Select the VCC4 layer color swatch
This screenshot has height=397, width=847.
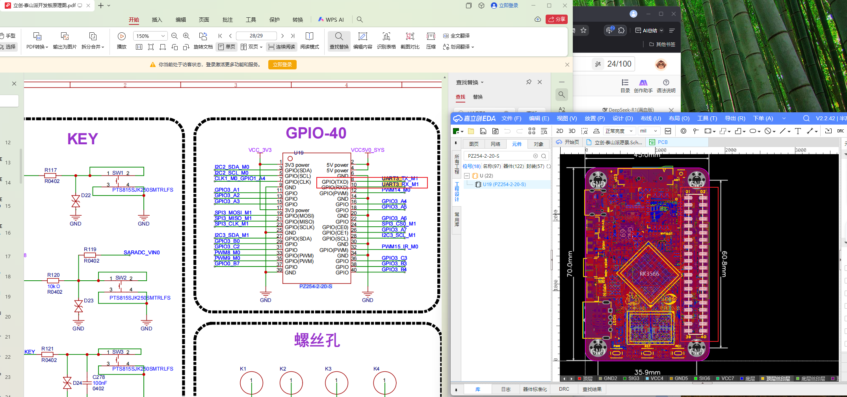pyautogui.click(x=647, y=378)
